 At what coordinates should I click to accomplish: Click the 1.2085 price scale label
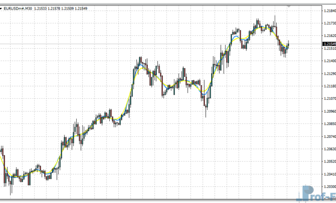pos(330,124)
